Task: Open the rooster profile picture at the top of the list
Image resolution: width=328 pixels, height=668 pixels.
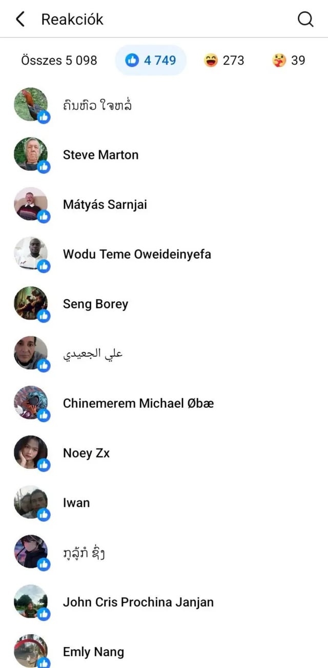Action: 31,104
